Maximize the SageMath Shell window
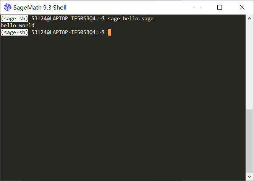The image size is (254, 181). 220,7
